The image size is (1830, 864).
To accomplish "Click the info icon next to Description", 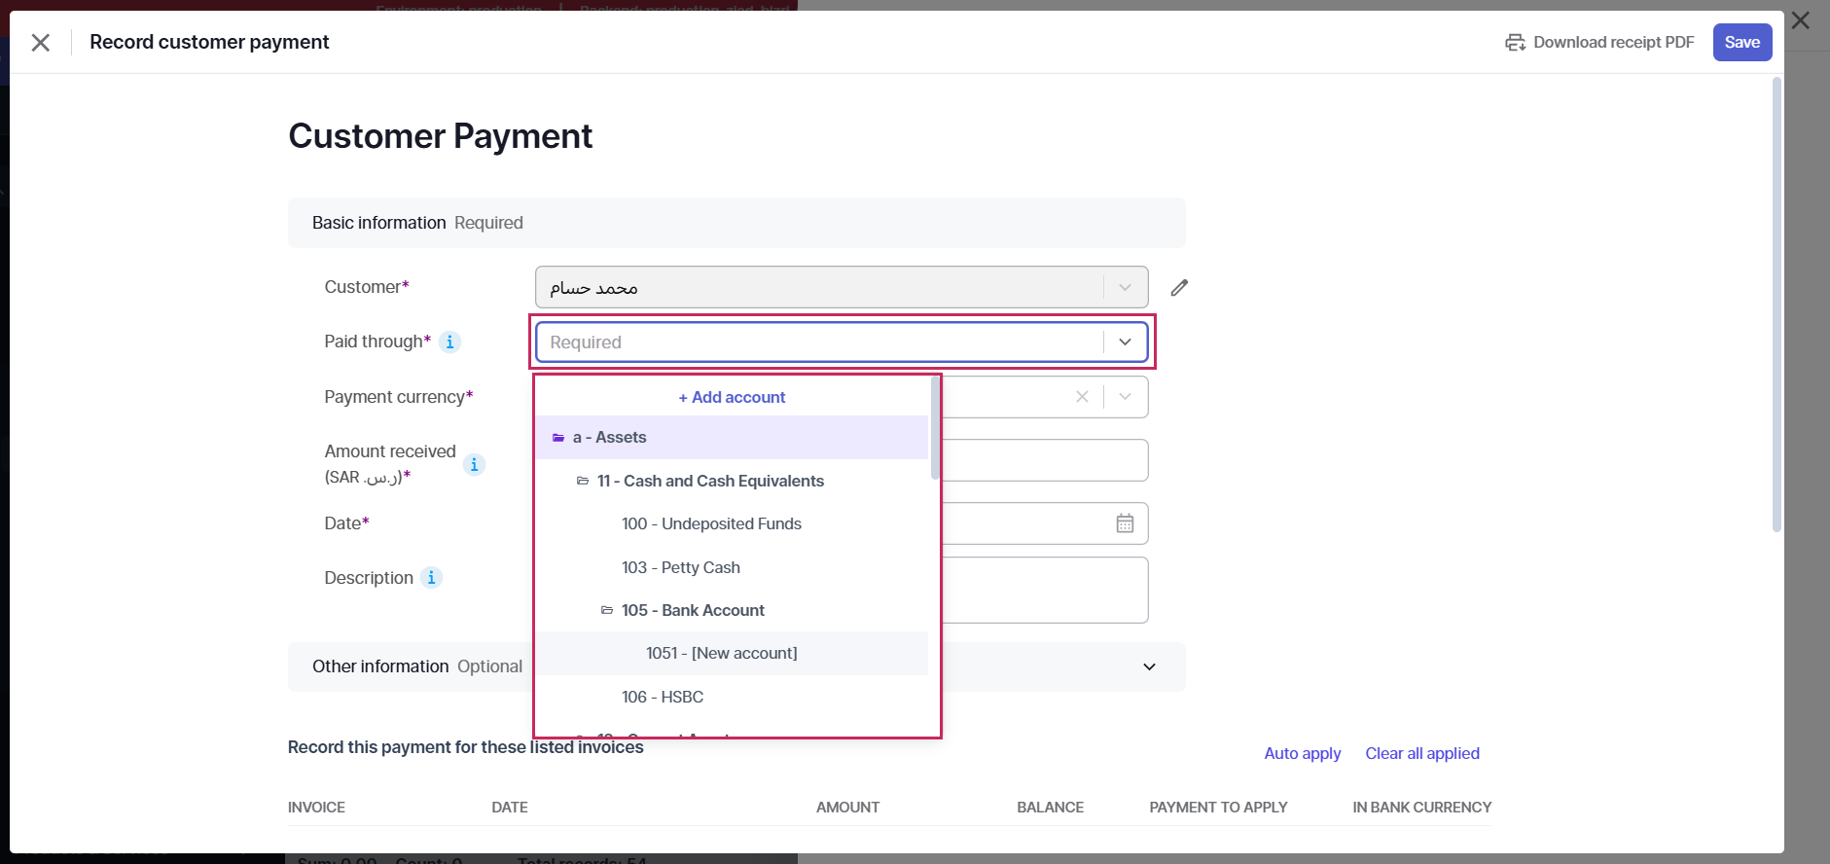I will coord(431,578).
